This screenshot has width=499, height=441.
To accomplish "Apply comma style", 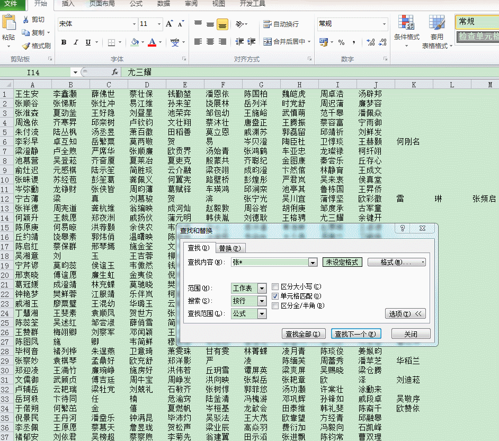I will tap(354, 42).
